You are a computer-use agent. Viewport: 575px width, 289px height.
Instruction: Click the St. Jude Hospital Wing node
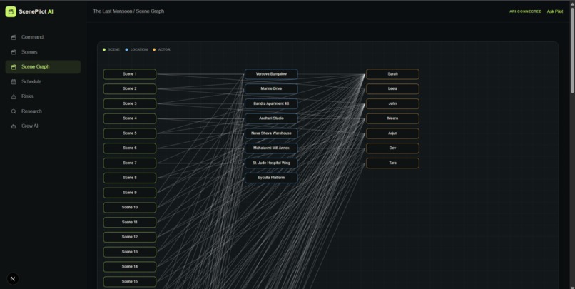[x=271, y=163]
